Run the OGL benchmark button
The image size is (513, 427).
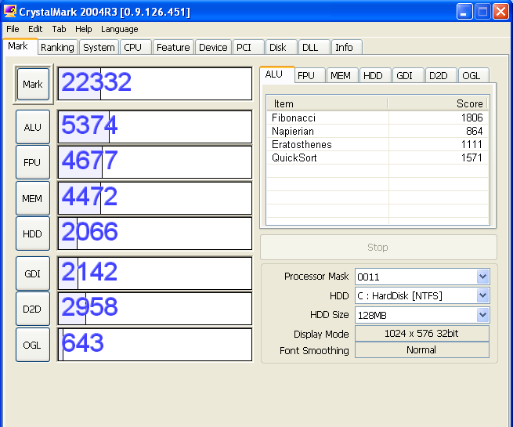tap(33, 345)
